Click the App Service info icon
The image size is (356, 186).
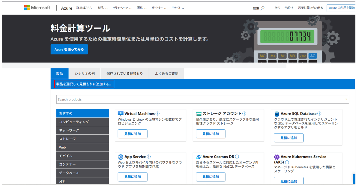click(149, 157)
